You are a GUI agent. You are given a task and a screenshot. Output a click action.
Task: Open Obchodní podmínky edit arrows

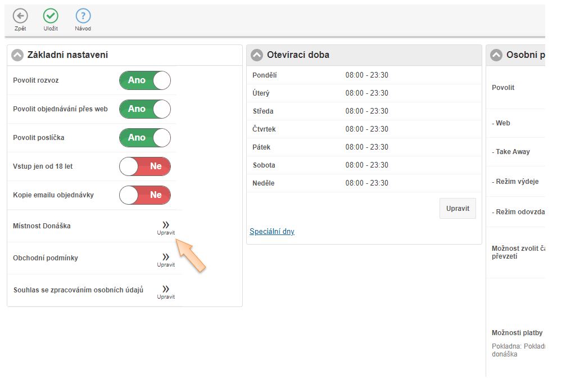click(x=166, y=259)
